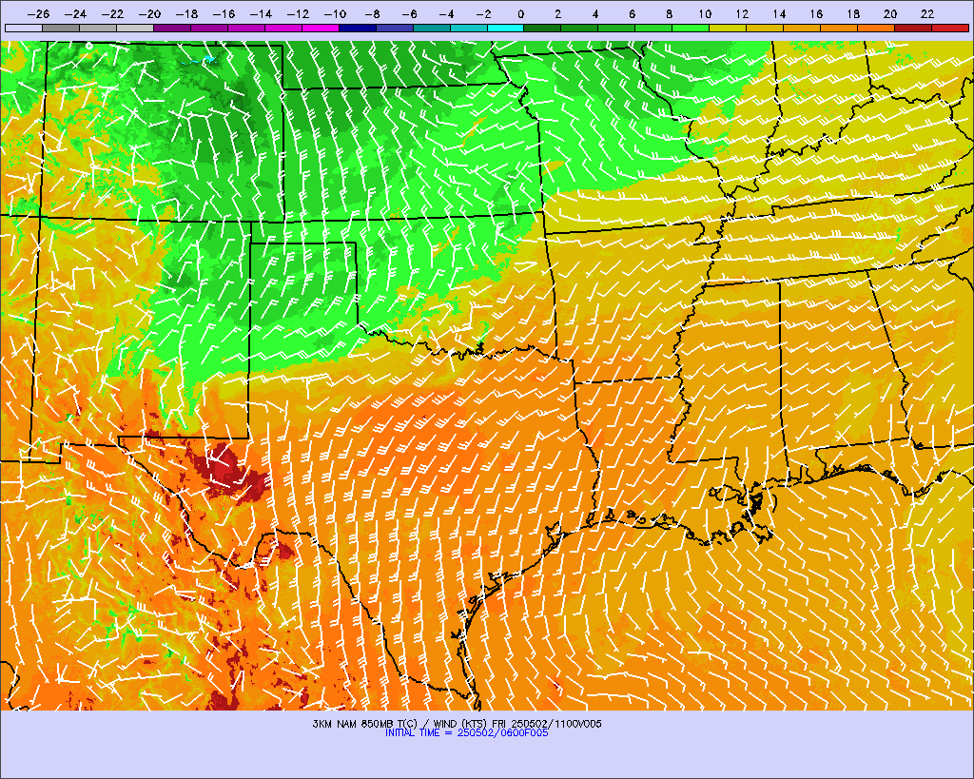Select the swatch between 6 and 8
This screenshot has height=779, width=974.
pyautogui.click(x=654, y=28)
